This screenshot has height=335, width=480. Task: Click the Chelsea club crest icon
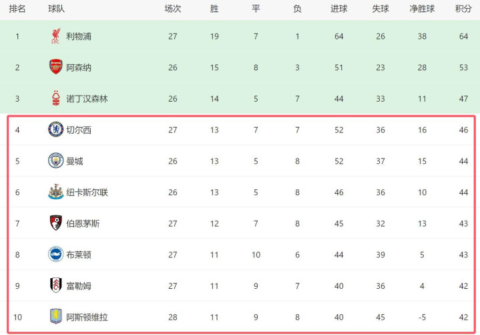click(x=55, y=130)
